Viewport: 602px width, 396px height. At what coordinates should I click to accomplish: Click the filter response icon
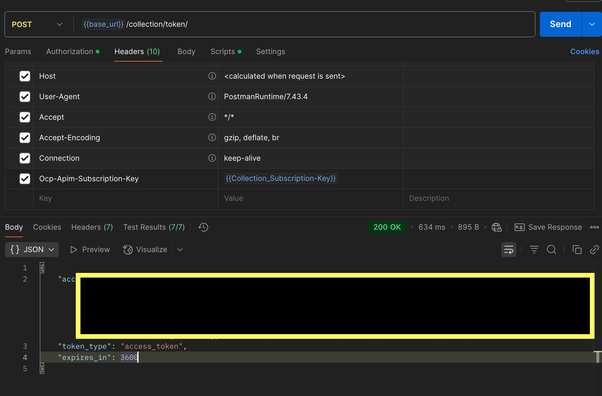(534, 250)
